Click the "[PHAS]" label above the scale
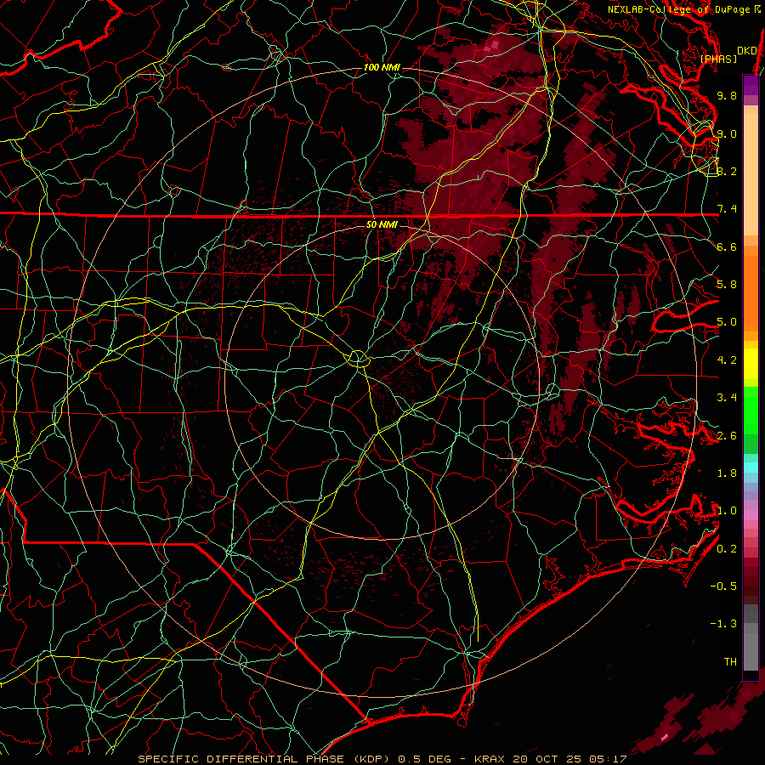Viewport: 765px width, 765px height. [718, 59]
